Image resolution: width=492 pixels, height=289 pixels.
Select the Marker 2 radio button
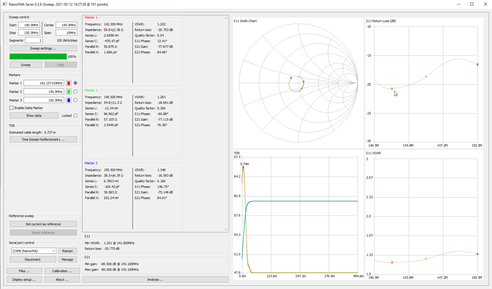tap(75, 92)
